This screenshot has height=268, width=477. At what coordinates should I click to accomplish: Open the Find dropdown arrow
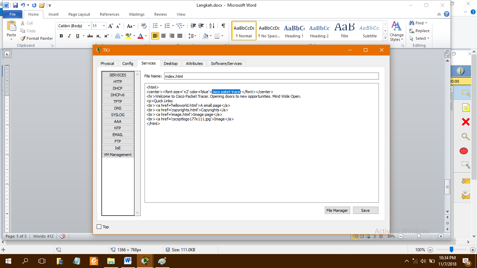[x=426, y=23]
